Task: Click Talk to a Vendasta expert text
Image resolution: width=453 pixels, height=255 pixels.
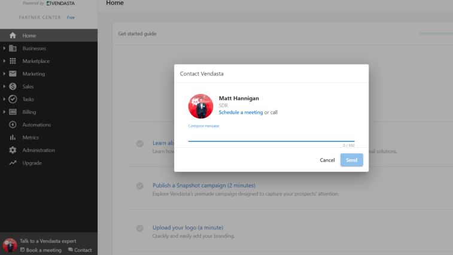Action: 48,241
